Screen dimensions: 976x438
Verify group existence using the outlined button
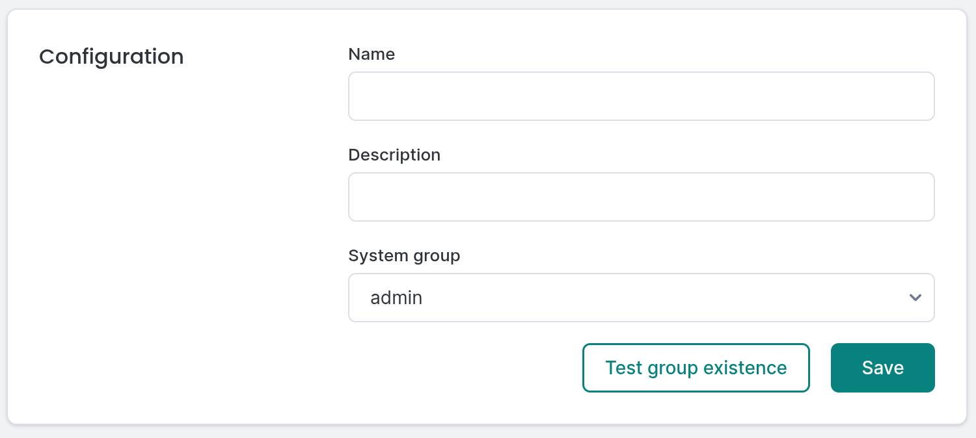click(x=696, y=368)
